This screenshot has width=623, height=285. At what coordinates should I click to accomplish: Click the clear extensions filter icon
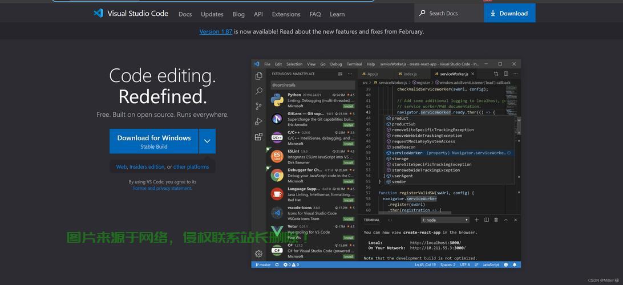340,74
